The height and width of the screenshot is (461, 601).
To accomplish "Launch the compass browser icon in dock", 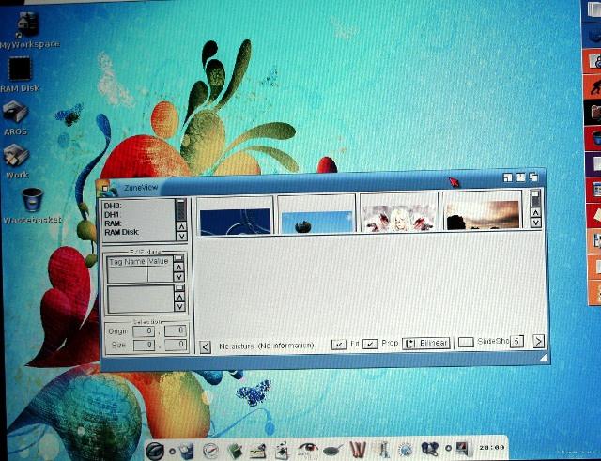I will pyautogui.click(x=210, y=451).
